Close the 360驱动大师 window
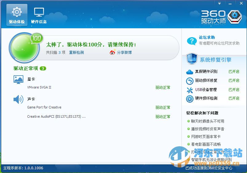This screenshot has height=173, width=247. pos(241,3)
